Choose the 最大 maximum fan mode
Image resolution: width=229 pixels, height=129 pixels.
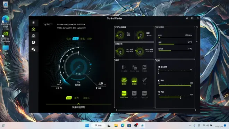77,98
